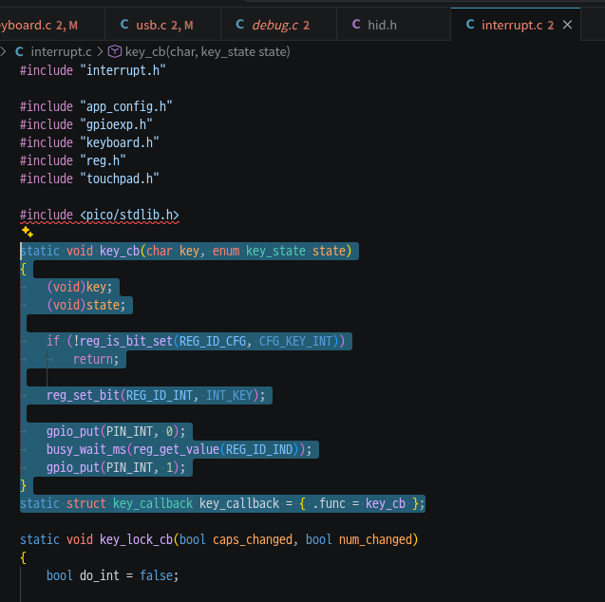Click the C file icon on debug.c tab
Viewport: 605px width, 602px height.
click(240, 25)
